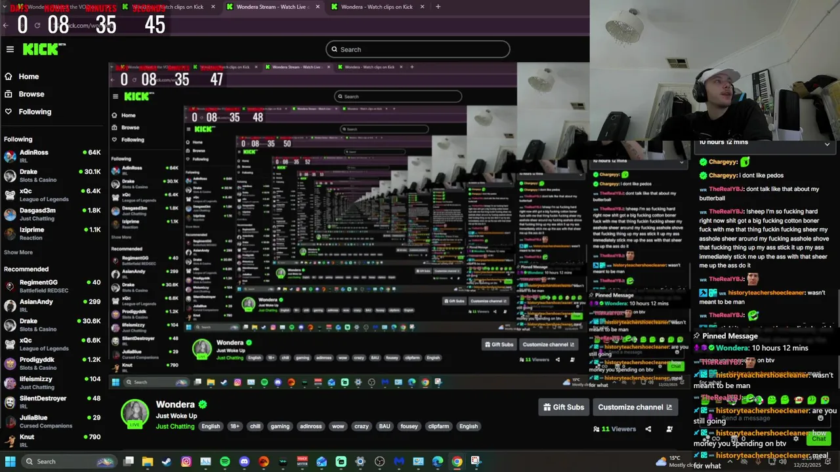The width and height of the screenshot is (840, 472).
Task: Close the Wondera Stream browser tab
Action: tap(318, 7)
